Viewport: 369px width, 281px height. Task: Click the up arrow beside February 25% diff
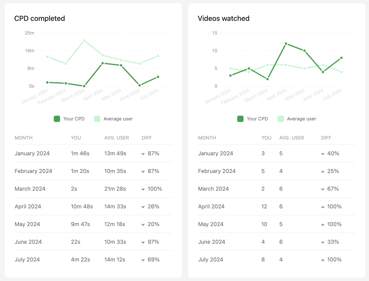tap(323, 172)
